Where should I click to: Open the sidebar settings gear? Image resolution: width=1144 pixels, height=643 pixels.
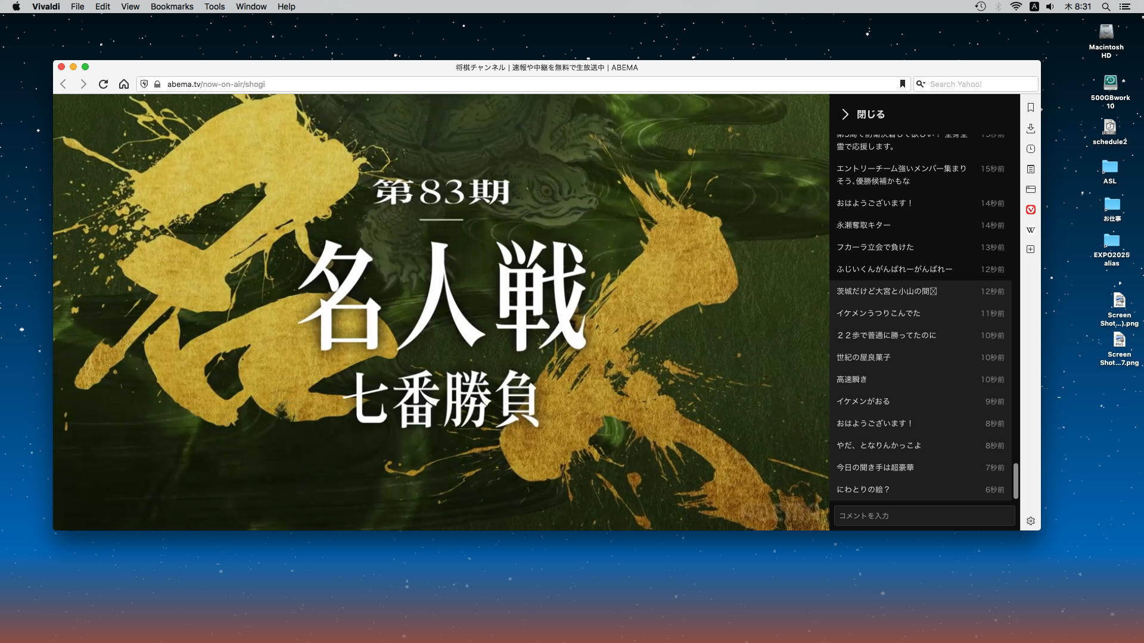1030,521
